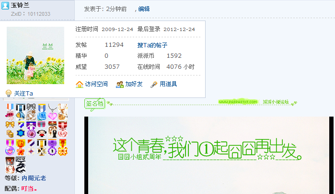This screenshot has height=194, width=335.
Task: Click the sunflower field profile avatar
Action: click(35, 55)
